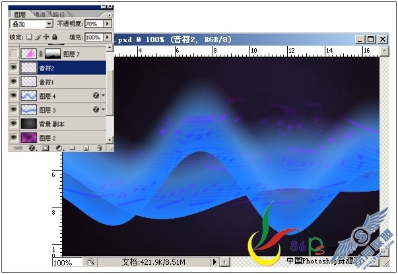The height and width of the screenshot is (274, 398).
Task: Click the lock position move icon
Action: 46,37
